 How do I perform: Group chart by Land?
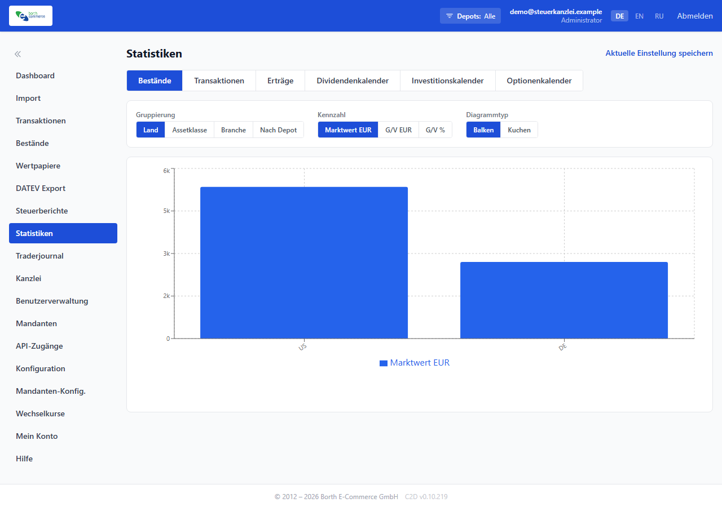pos(151,130)
